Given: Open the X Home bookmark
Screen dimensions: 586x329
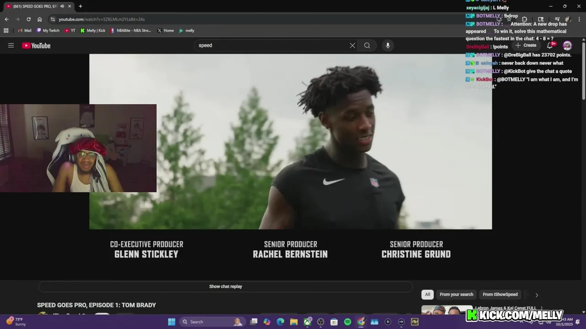Looking at the screenshot, I should (165, 31).
